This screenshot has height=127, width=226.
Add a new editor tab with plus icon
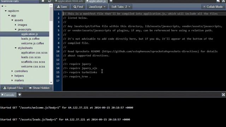click(x=111, y=1)
